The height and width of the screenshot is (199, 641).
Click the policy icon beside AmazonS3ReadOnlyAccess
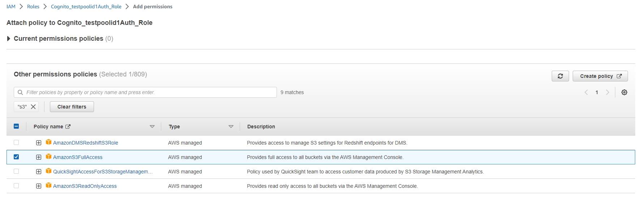48,186
